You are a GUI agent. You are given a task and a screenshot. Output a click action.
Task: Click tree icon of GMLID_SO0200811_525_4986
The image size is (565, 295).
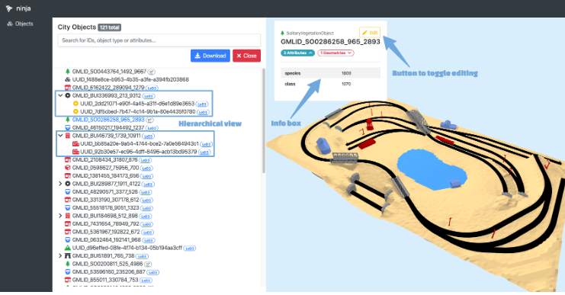coord(67,264)
